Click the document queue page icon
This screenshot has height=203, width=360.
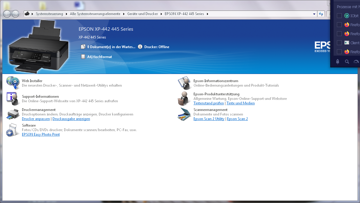click(x=83, y=47)
